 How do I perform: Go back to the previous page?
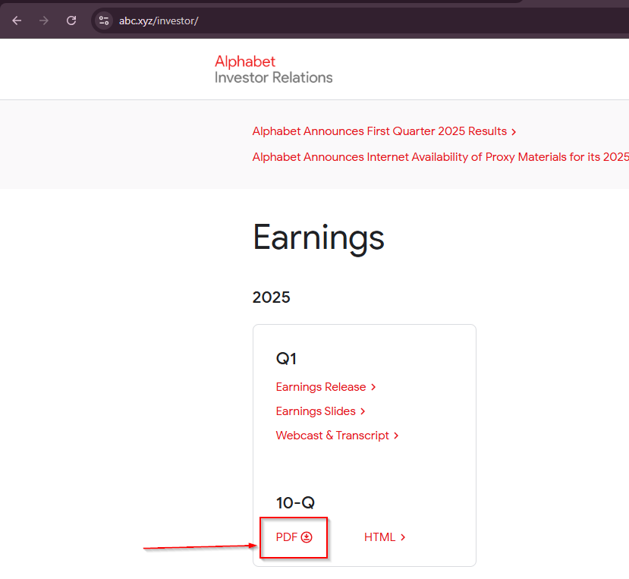pyautogui.click(x=17, y=20)
